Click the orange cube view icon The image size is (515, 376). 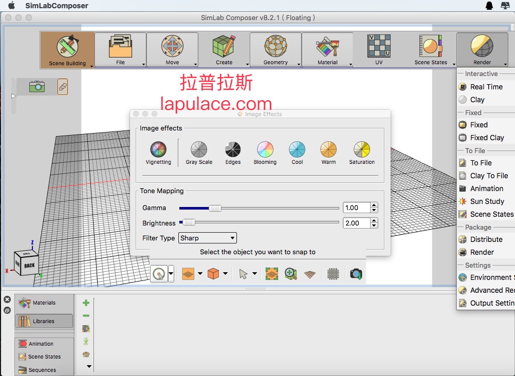(x=213, y=274)
